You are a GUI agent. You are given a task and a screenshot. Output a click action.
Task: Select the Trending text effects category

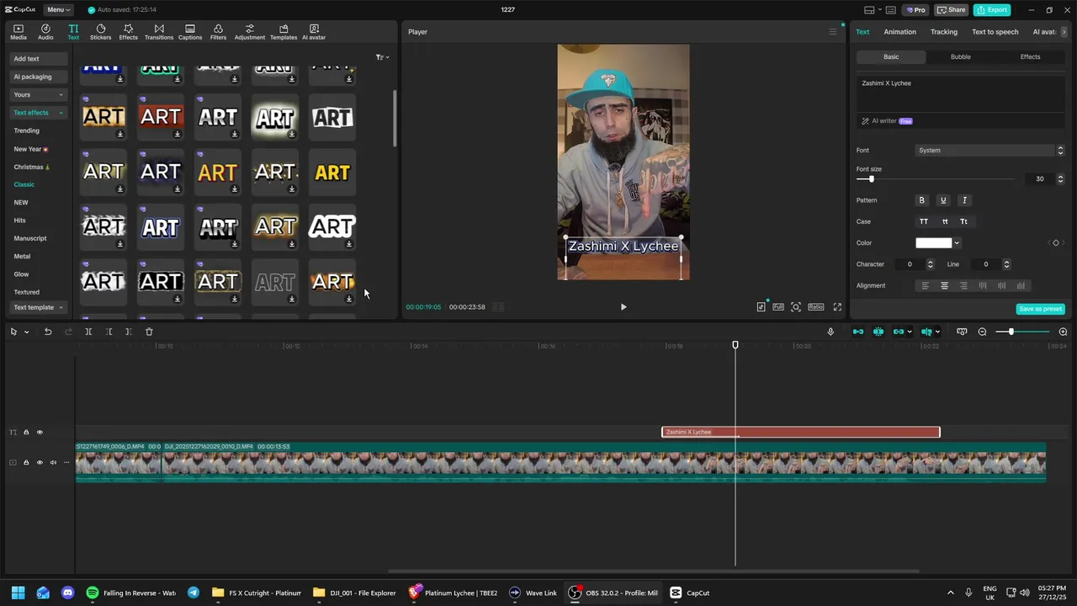coord(26,130)
